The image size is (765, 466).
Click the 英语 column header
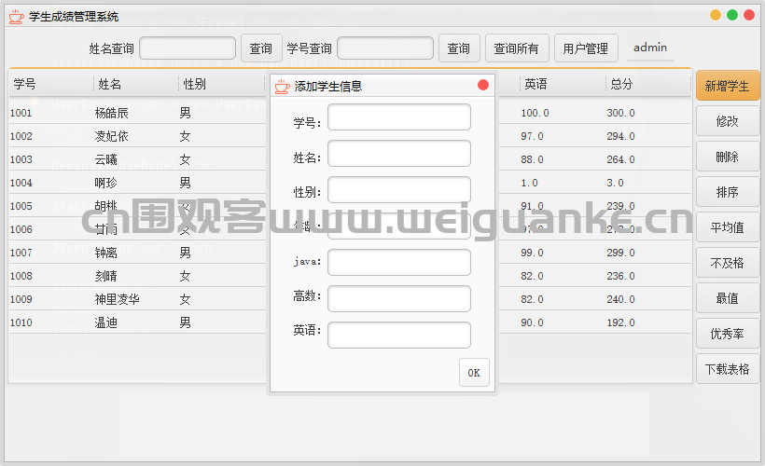pyautogui.click(x=562, y=84)
